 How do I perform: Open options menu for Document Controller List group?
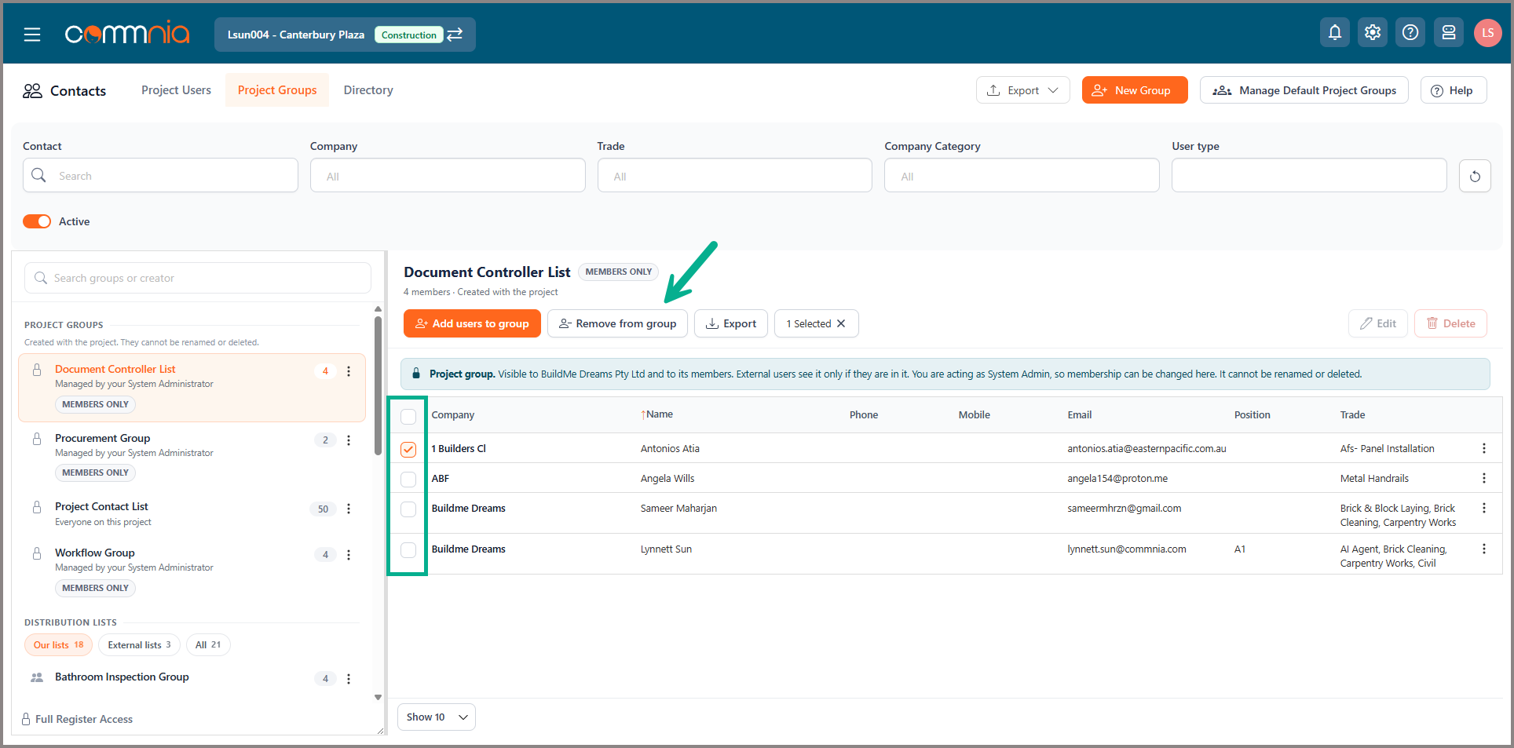[x=349, y=371]
